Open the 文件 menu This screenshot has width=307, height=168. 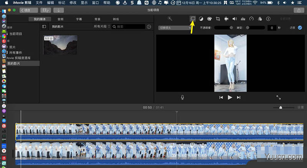(39, 3)
